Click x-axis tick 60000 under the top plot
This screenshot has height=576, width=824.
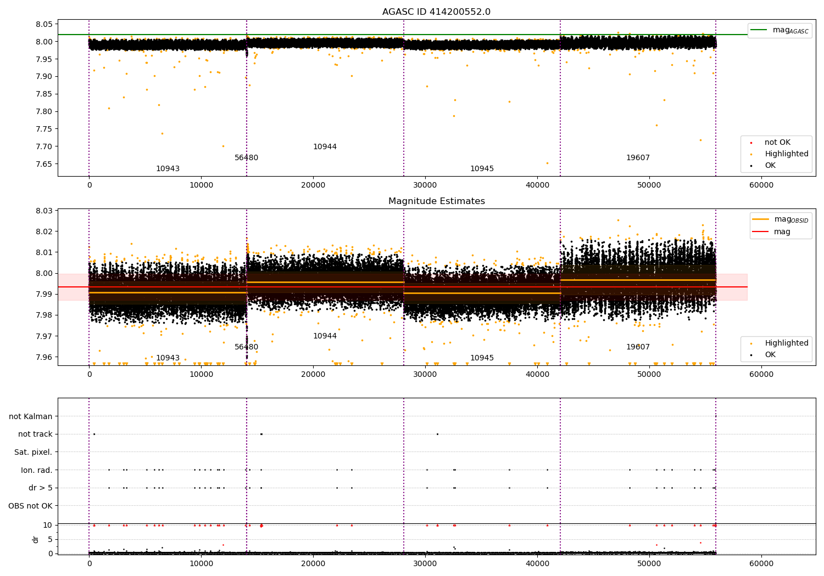click(x=761, y=186)
